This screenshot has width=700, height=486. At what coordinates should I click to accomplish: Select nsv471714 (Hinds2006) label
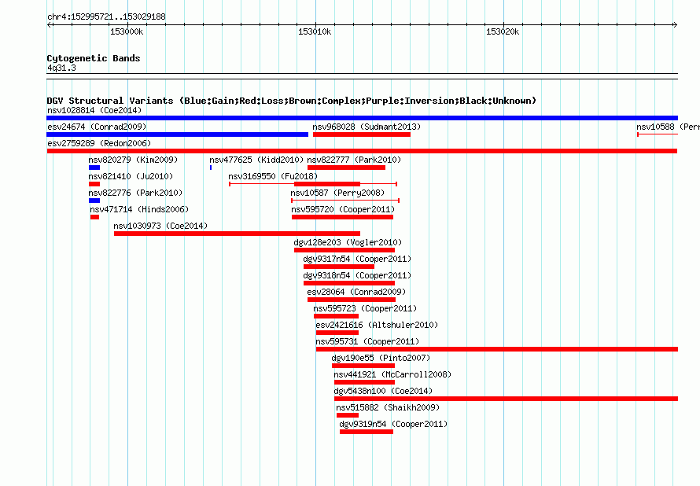[x=139, y=209]
